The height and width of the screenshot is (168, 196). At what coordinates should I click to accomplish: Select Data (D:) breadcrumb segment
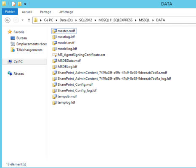[66, 20]
